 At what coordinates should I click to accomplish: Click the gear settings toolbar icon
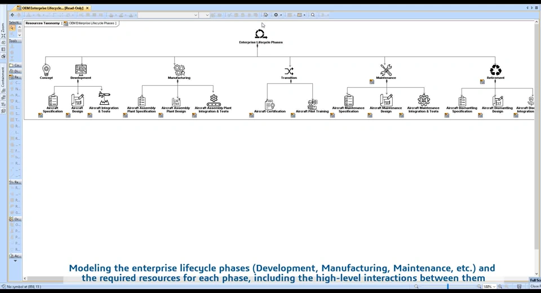276,15
